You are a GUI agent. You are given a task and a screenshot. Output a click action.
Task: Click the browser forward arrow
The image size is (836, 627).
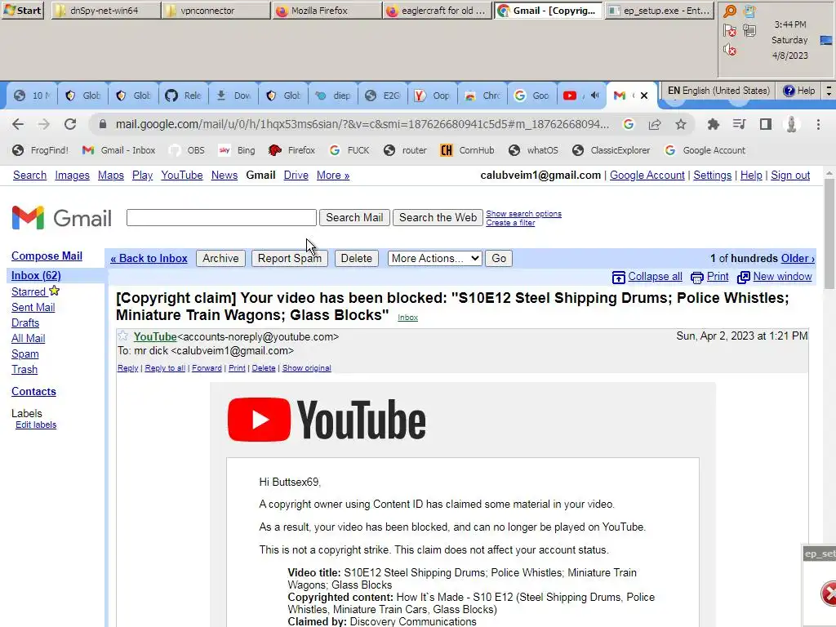pos(44,124)
